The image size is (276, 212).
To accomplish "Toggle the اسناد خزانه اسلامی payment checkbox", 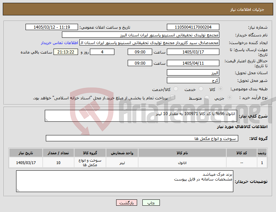I will (x=173, y=97).
